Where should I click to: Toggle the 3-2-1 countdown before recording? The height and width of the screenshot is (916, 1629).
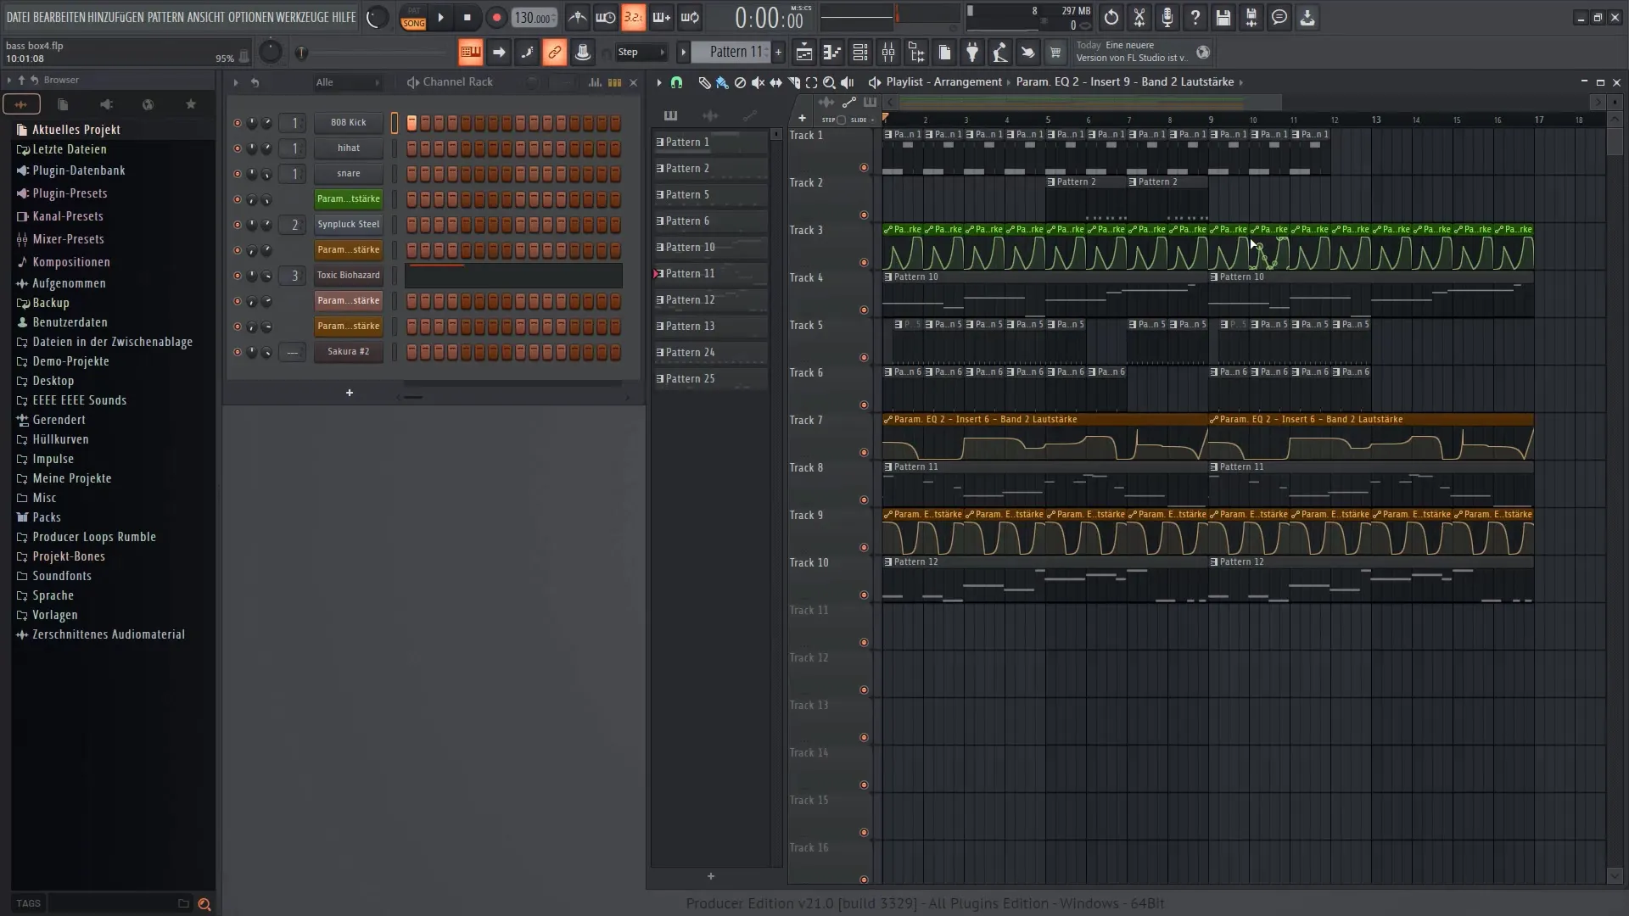633,17
